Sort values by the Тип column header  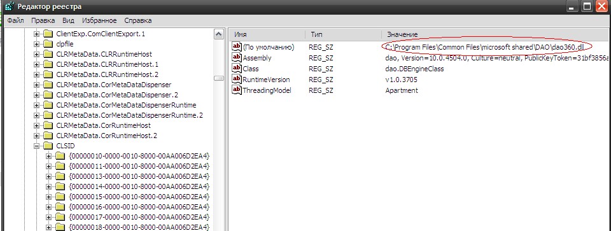coord(343,34)
